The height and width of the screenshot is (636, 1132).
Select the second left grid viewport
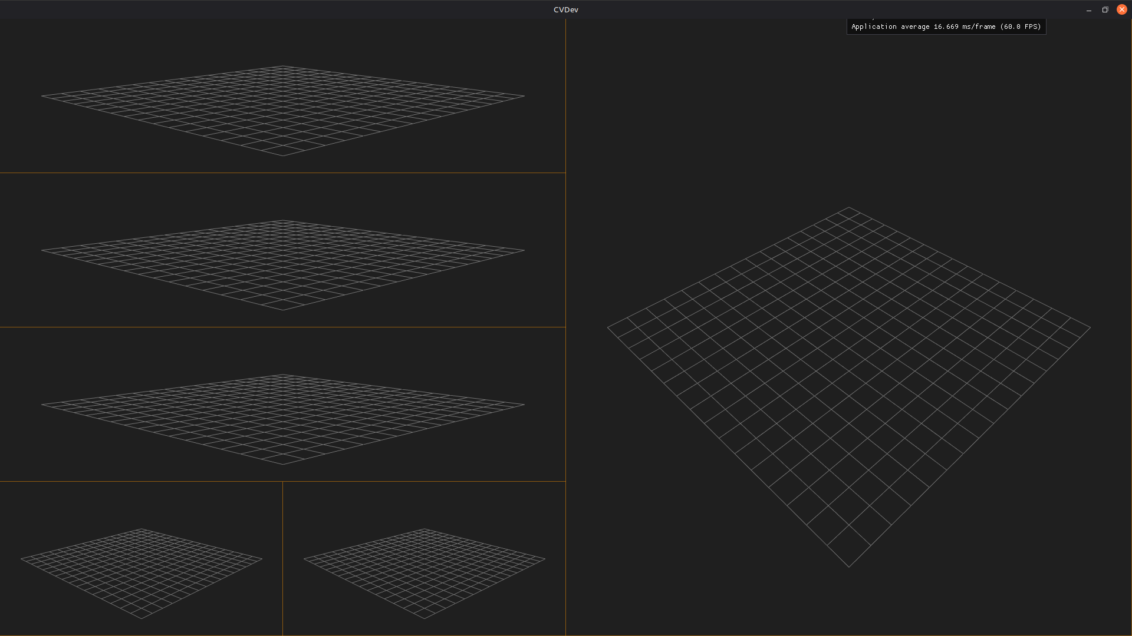coord(282,250)
